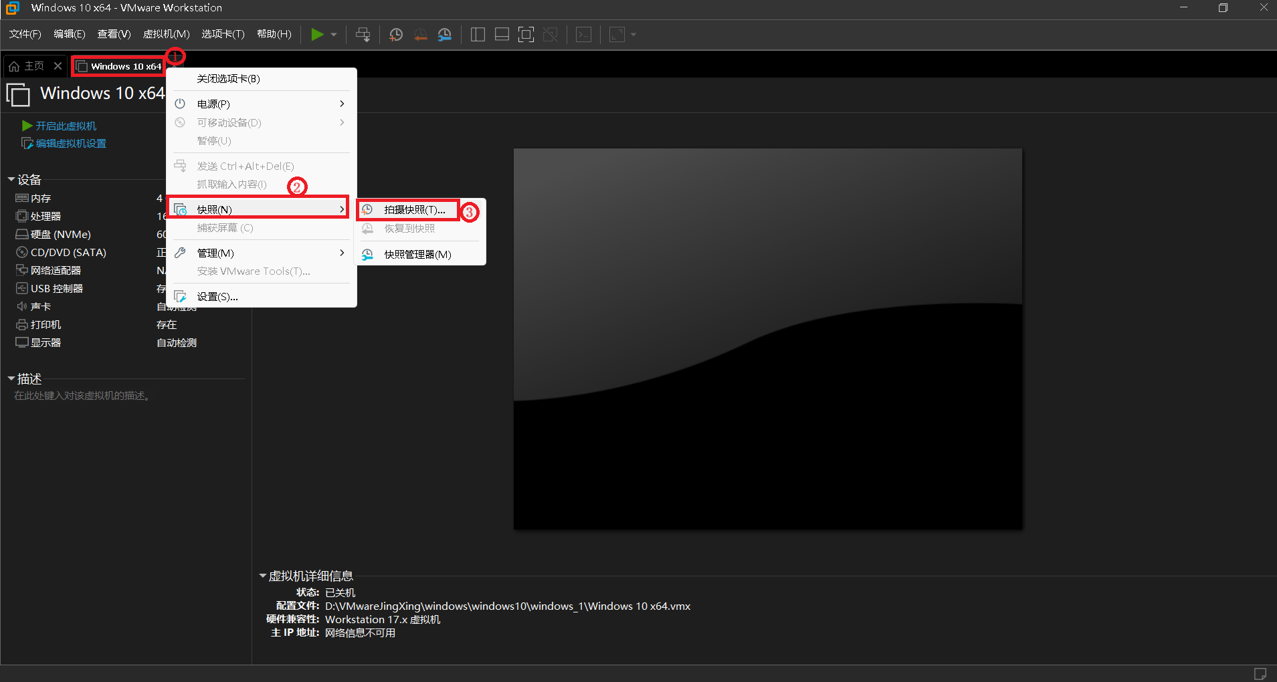Open the 文件(F) menu

point(25,34)
